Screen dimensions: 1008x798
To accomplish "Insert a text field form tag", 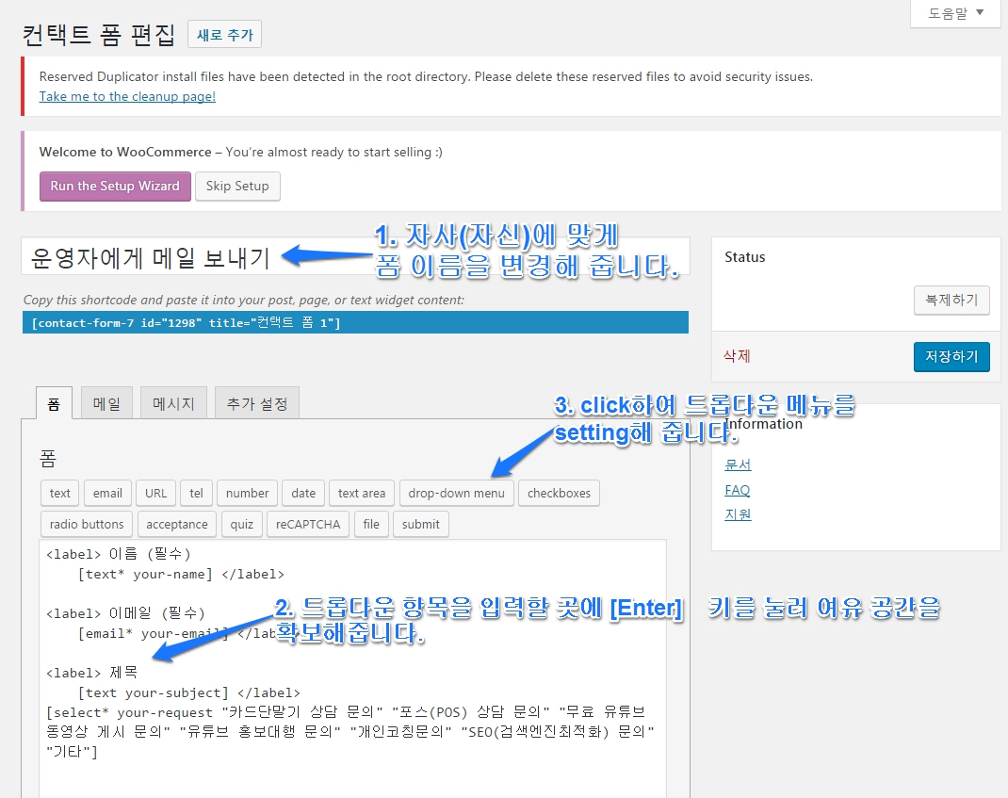I will [x=59, y=493].
